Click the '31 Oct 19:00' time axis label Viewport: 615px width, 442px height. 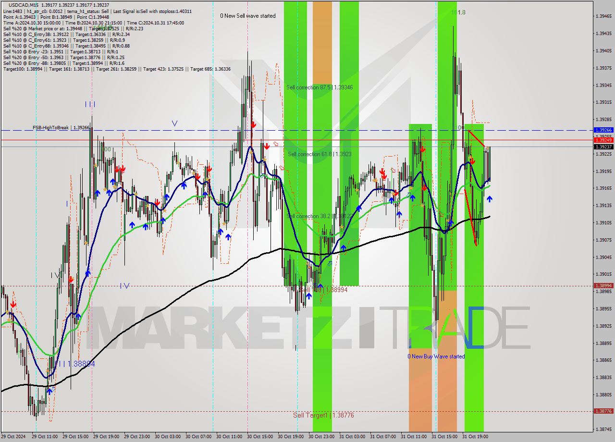(x=475, y=437)
